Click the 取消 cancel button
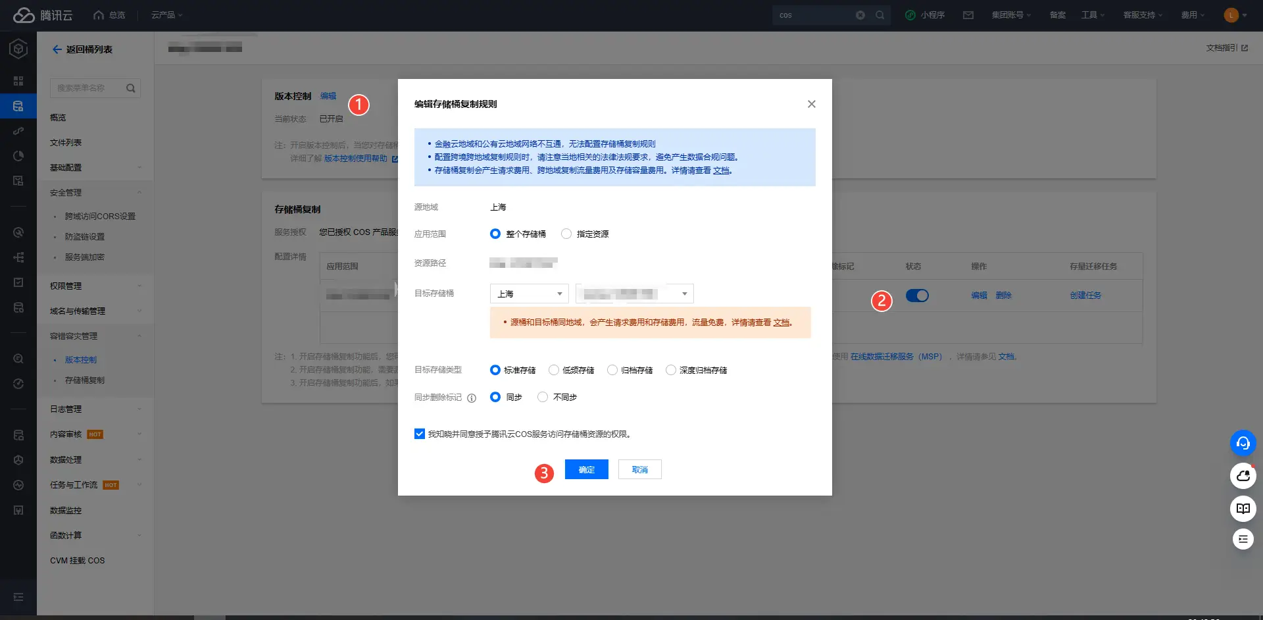Viewport: 1263px width, 620px height. pos(639,469)
